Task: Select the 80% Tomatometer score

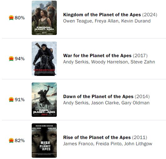Action: [20, 18]
